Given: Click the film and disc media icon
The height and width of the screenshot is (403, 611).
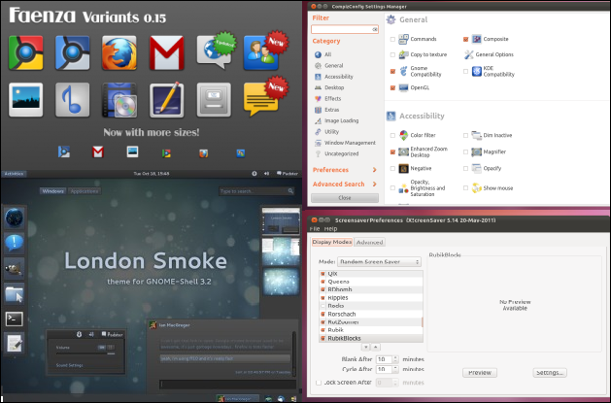Looking at the screenshot, I should tap(119, 100).
